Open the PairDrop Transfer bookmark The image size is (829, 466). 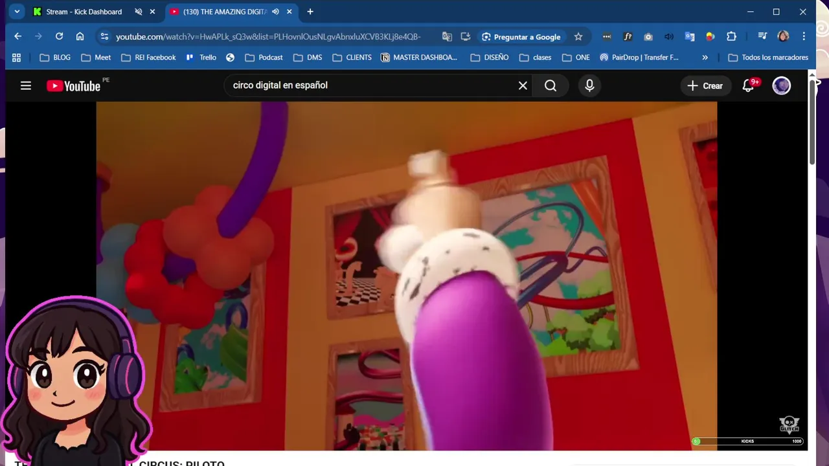click(639, 58)
